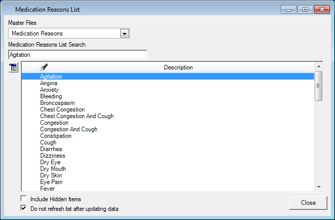Select Chest Congestion And Cough item
Image resolution: width=335 pixels, height=220 pixels.
(77, 116)
